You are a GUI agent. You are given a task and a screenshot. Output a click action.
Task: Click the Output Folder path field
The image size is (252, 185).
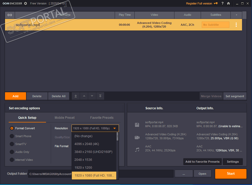[101, 174]
